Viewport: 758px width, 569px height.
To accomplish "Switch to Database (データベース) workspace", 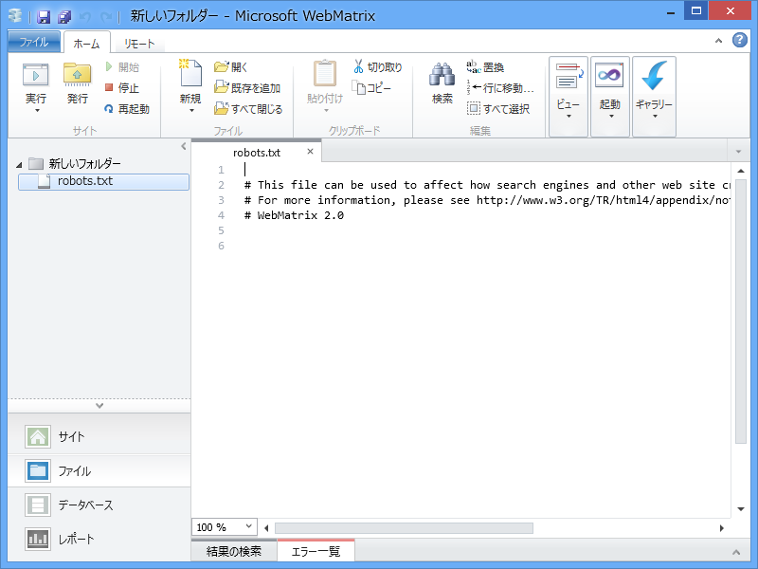I will coord(99,505).
